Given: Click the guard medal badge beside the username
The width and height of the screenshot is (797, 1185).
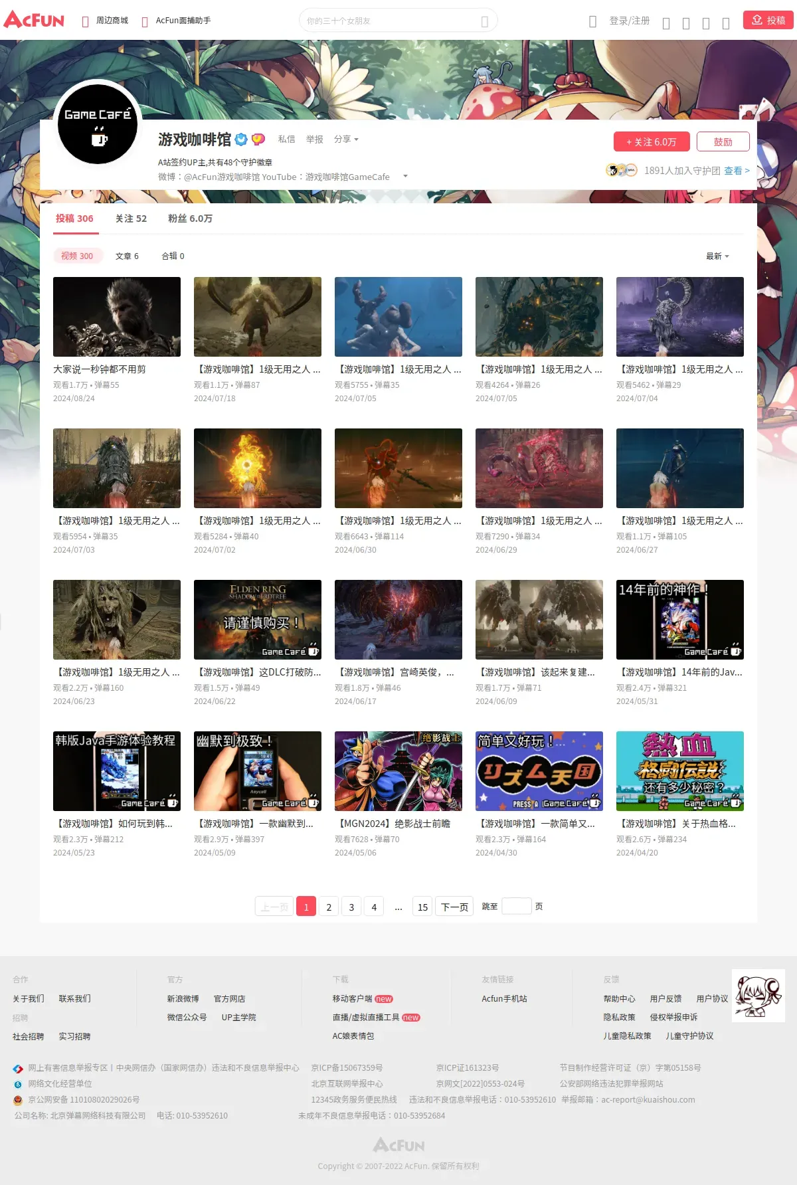Looking at the screenshot, I should point(258,139).
